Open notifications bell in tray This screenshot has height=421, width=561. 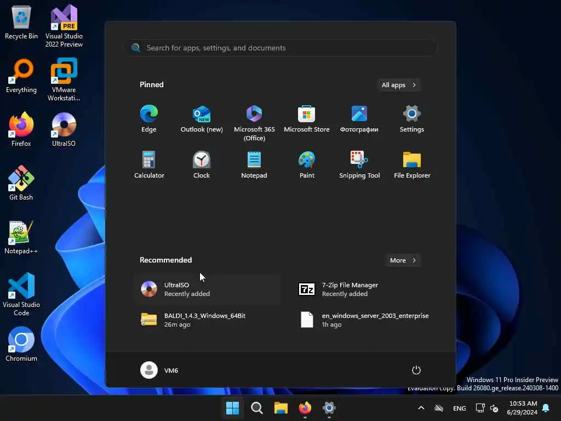coord(546,408)
